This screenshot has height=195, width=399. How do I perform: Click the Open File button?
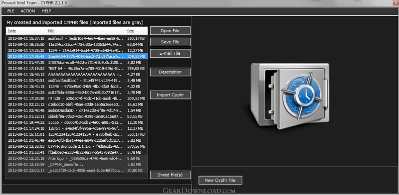coord(170,31)
